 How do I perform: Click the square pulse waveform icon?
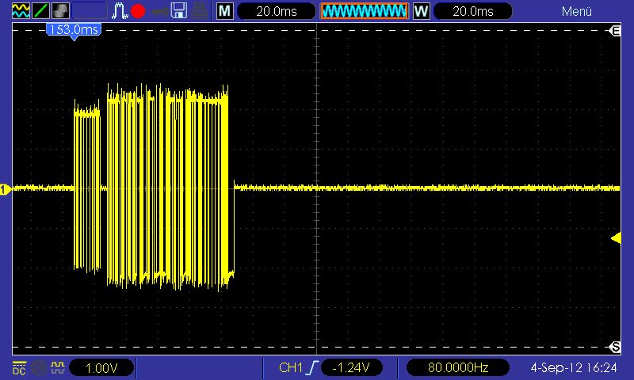120,11
